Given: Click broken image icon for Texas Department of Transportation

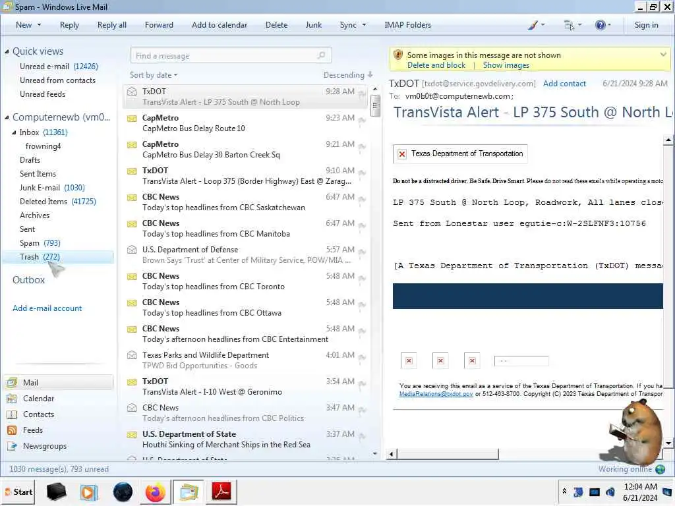Looking at the screenshot, I should click(402, 154).
